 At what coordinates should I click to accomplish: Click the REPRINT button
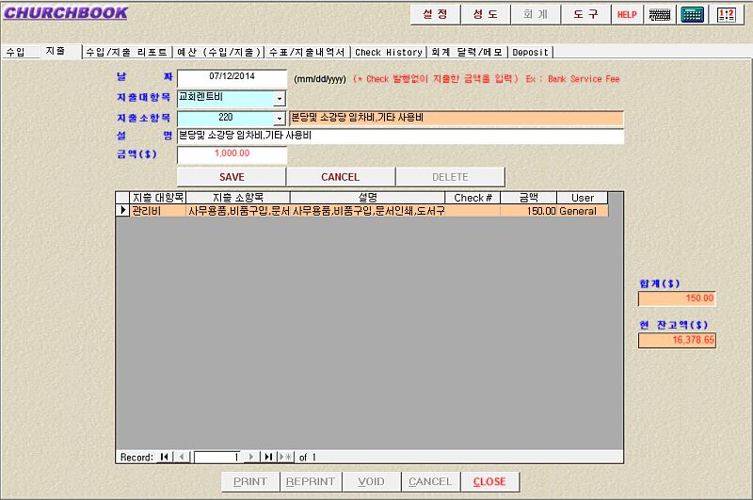[x=311, y=481]
